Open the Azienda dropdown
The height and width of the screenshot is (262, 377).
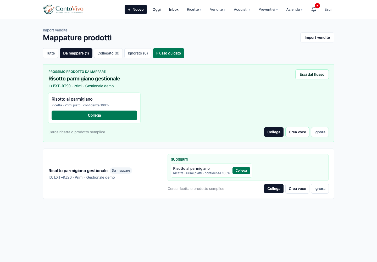(x=294, y=9)
